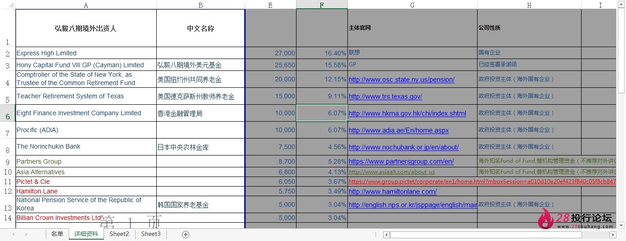
Task: Select column F header
Action: coord(322,5)
